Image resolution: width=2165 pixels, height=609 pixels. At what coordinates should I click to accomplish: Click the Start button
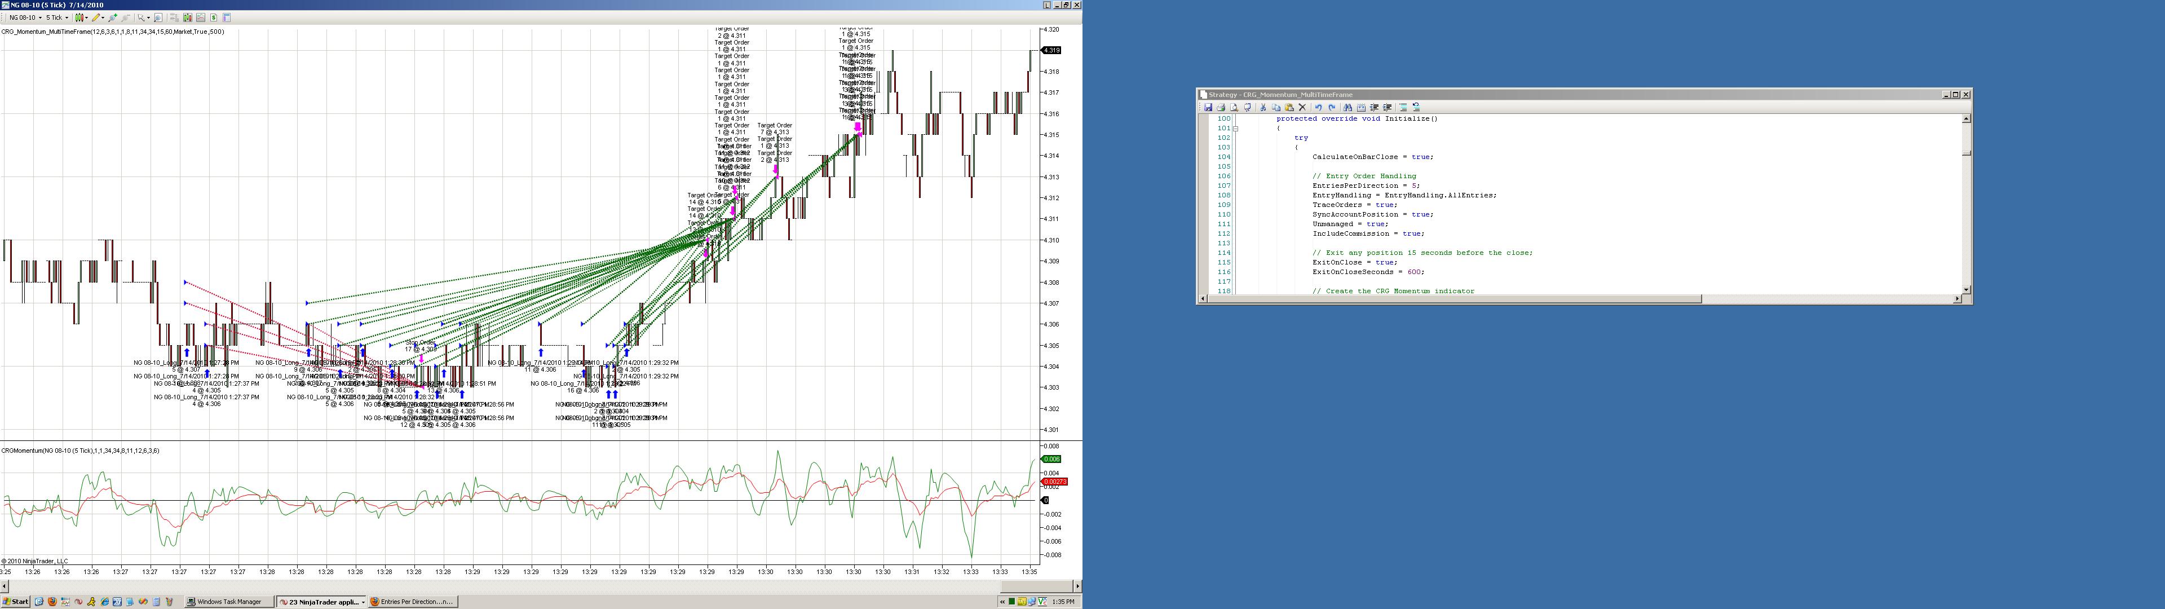point(15,602)
